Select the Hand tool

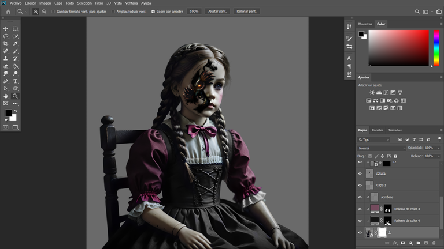tap(5, 96)
